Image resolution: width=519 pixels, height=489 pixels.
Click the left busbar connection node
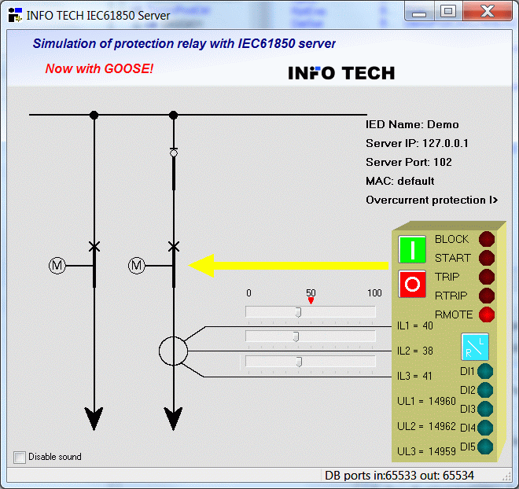point(94,115)
